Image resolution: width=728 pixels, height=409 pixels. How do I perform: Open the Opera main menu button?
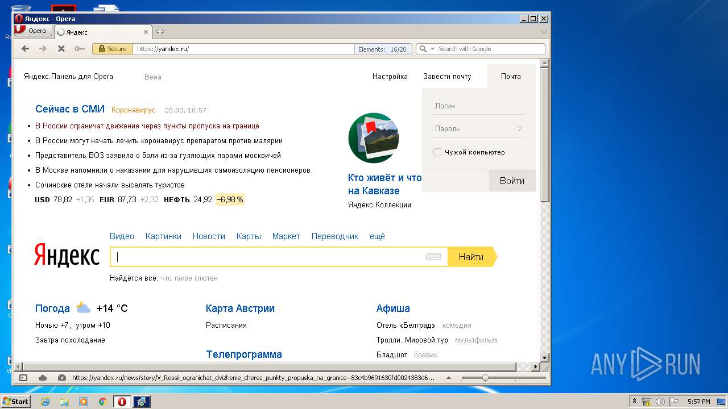point(34,31)
